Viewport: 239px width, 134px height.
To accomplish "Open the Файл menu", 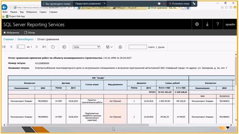I will (5, 12).
